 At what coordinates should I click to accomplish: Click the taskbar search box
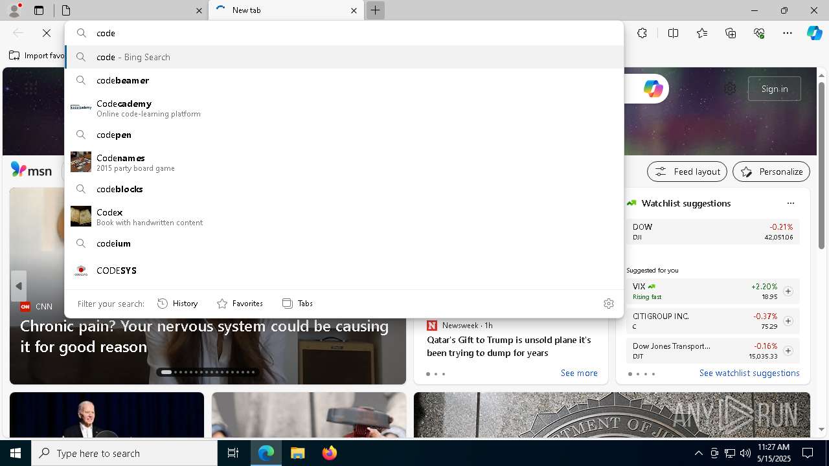point(124,453)
